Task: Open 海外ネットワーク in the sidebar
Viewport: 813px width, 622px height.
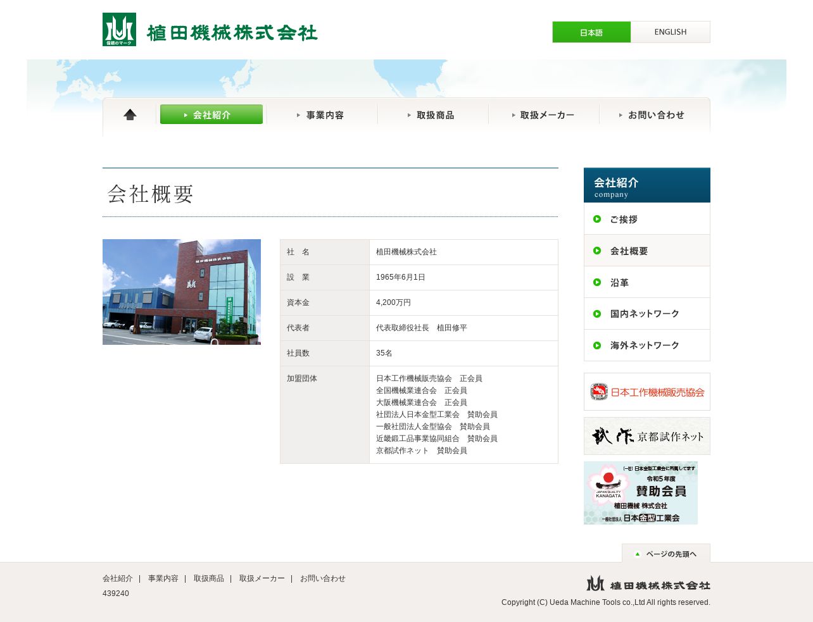Action: point(647,345)
